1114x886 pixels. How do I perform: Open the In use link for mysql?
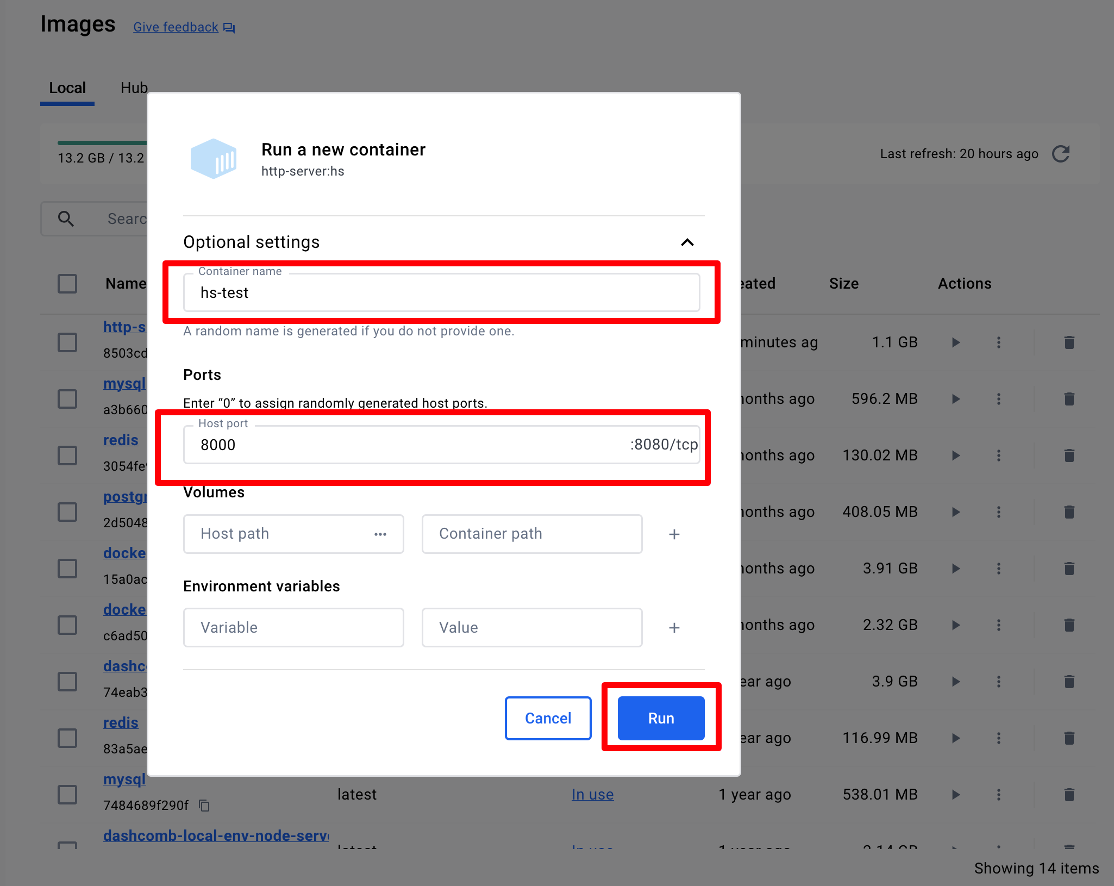click(592, 795)
